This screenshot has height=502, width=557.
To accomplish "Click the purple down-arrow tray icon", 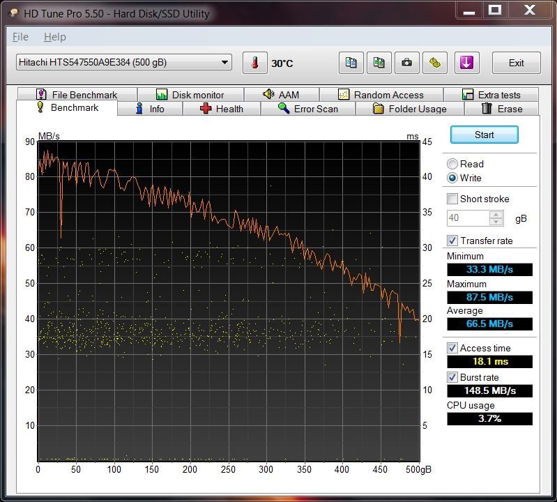I will (x=466, y=63).
